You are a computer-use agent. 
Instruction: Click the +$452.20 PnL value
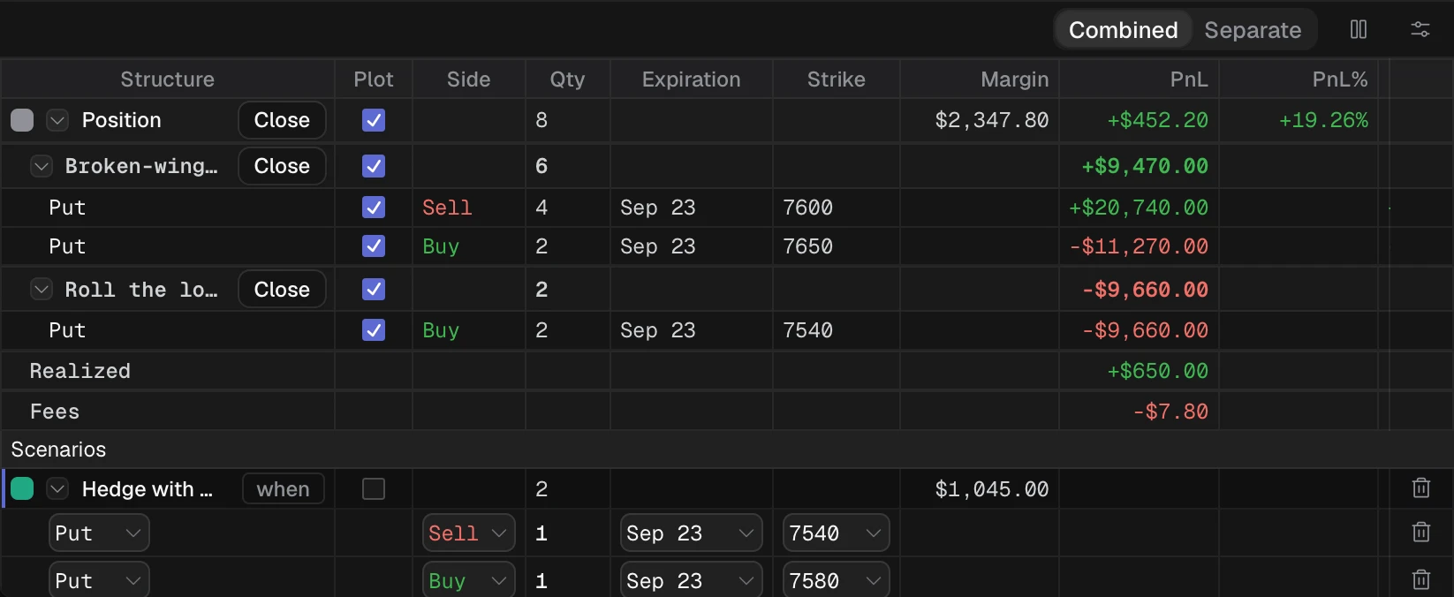point(1157,120)
